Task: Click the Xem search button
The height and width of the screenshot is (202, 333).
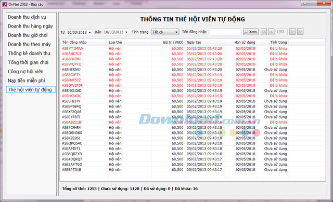Action: pyautogui.click(x=251, y=32)
